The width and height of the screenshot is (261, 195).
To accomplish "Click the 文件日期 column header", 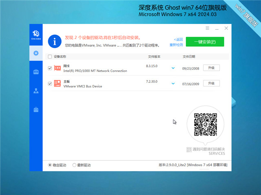I will pos(189,56).
